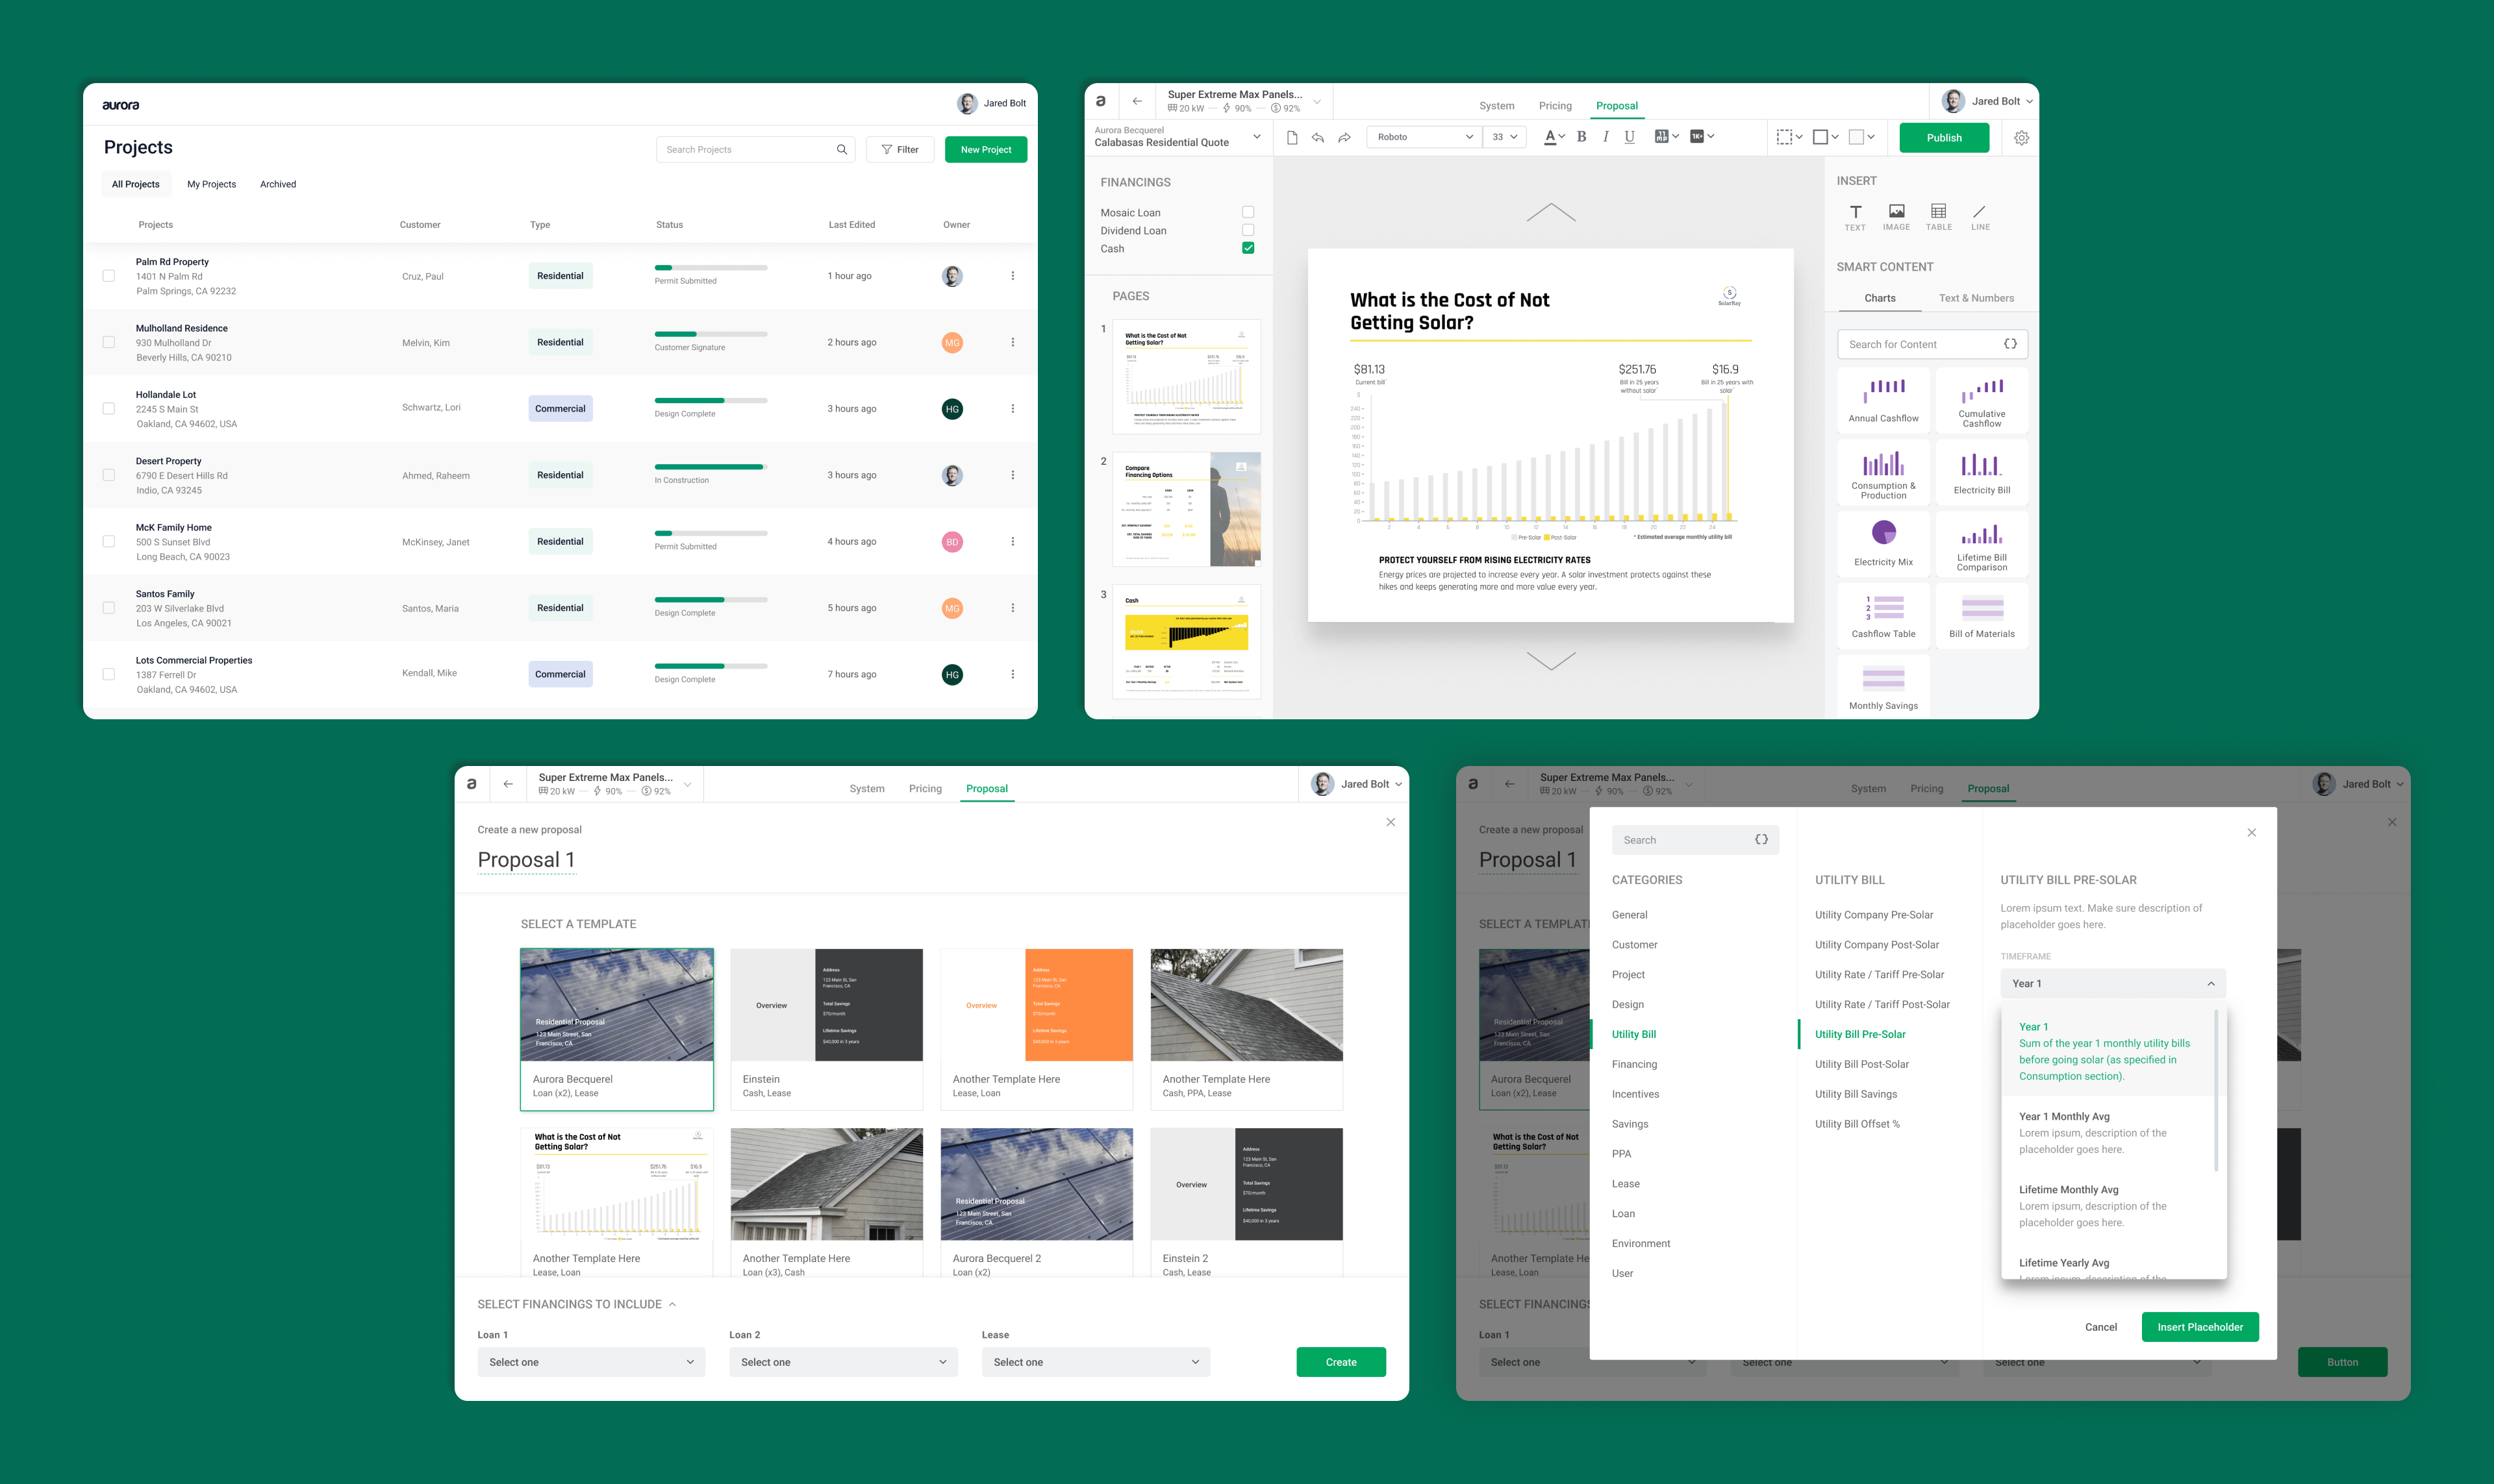Open the Roboto font dropdown
The image size is (2494, 1484).
click(1424, 137)
